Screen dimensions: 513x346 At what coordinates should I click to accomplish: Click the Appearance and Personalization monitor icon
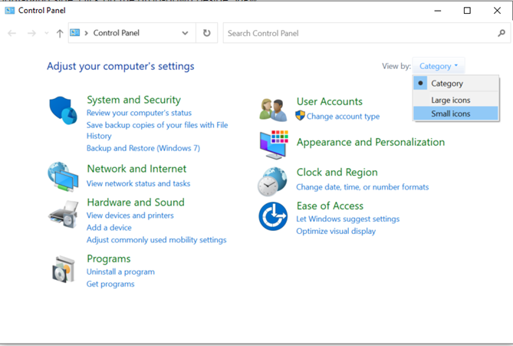tap(274, 144)
